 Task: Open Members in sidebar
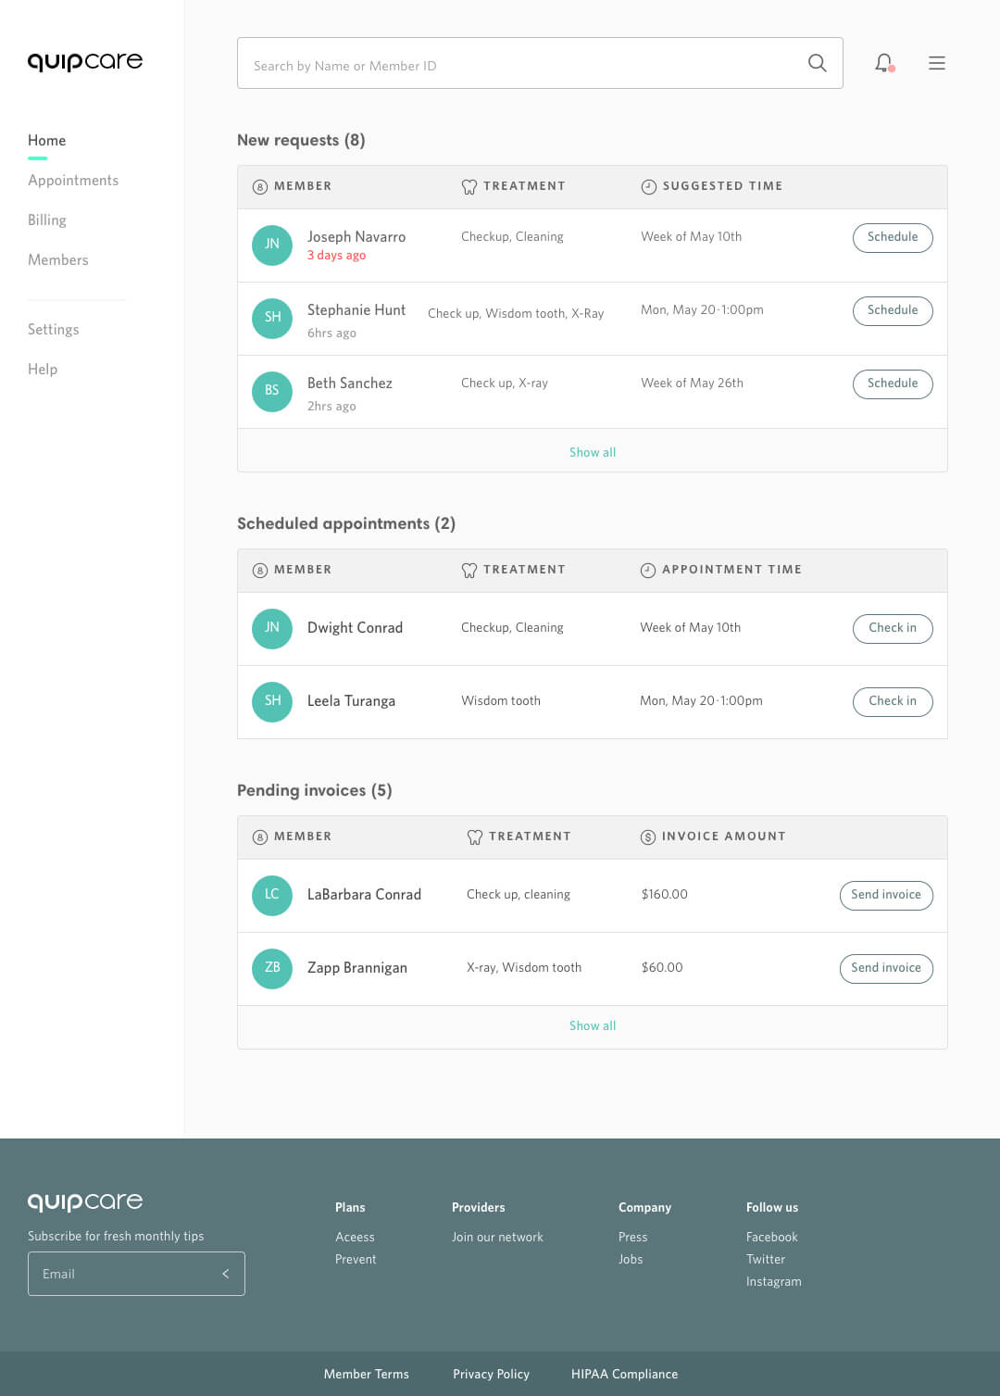(x=58, y=260)
